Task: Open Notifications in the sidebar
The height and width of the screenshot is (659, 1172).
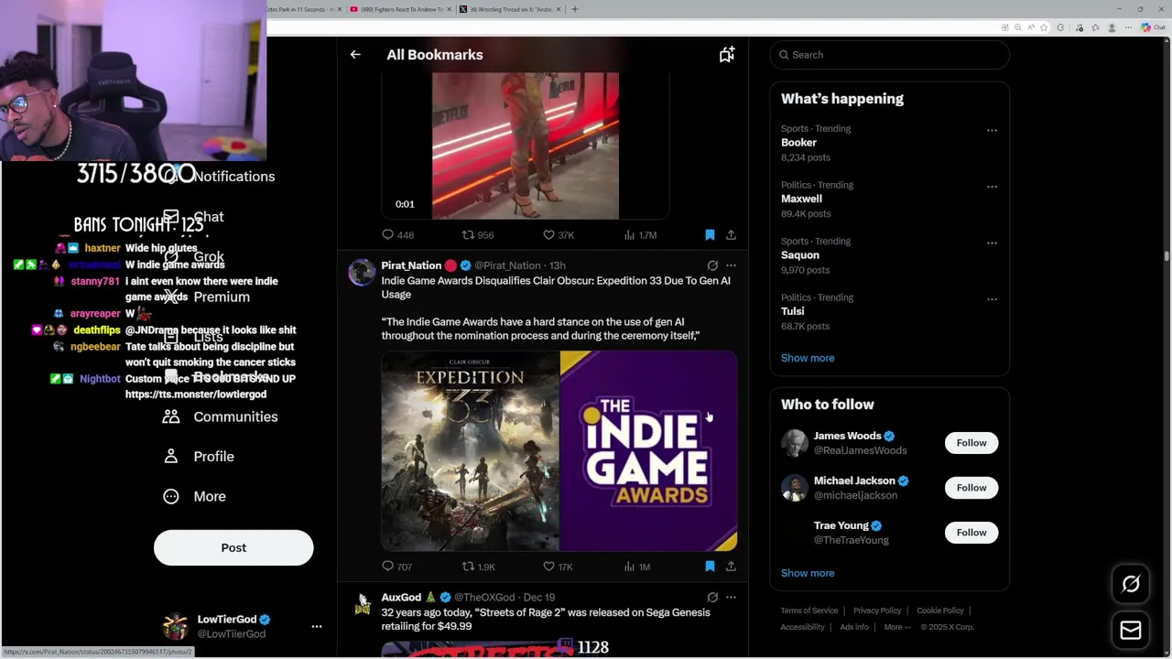Action: pyautogui.click(x=220, y=177)
